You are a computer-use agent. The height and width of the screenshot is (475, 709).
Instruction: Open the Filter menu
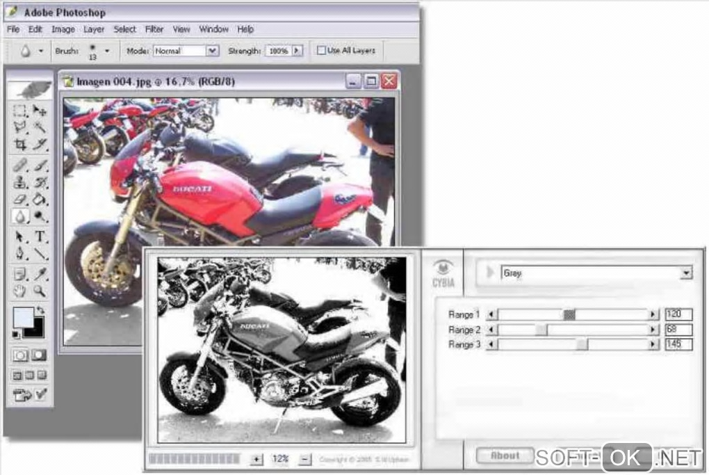(154, 29)
